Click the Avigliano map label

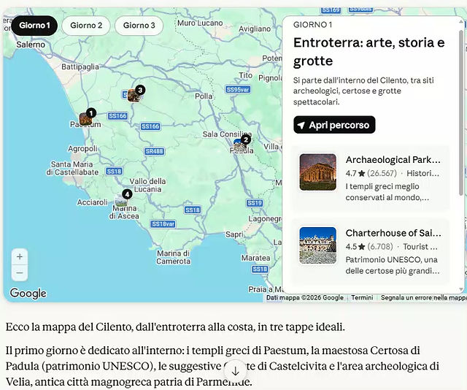pyautogui.click(x=255, y=29)
